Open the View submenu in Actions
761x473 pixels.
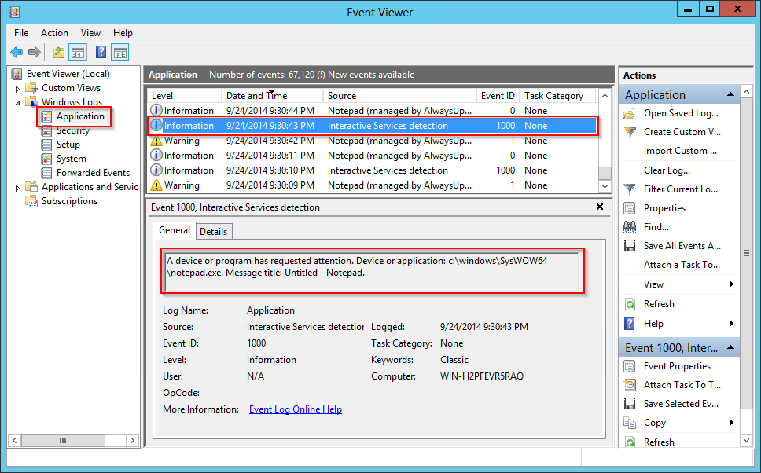tap(731, 284)
